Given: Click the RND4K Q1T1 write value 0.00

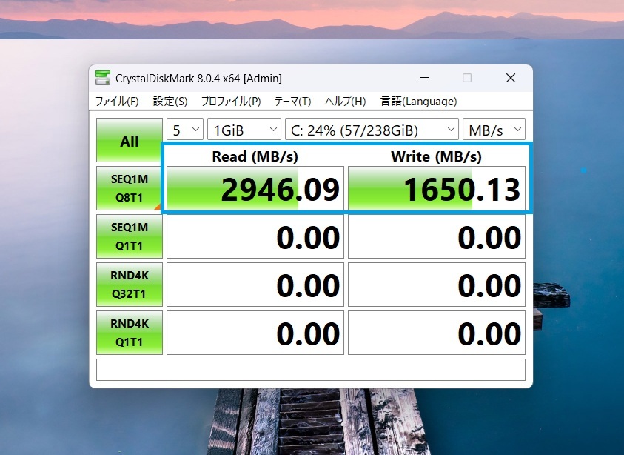Looking at the screenshot, I should (437, 333).
